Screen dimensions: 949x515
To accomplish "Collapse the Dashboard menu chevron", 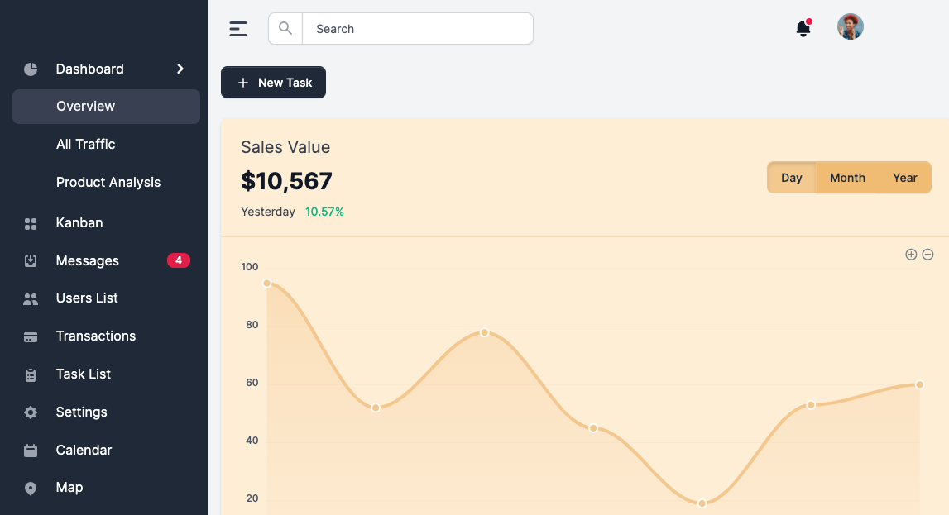I will click(180, 69).
